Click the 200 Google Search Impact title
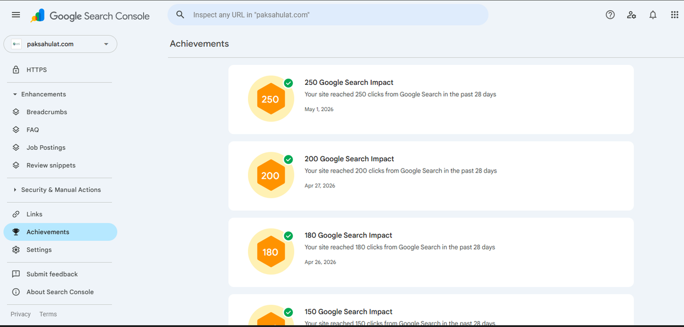This screenshot has height=327, width=684. (349, 159)
